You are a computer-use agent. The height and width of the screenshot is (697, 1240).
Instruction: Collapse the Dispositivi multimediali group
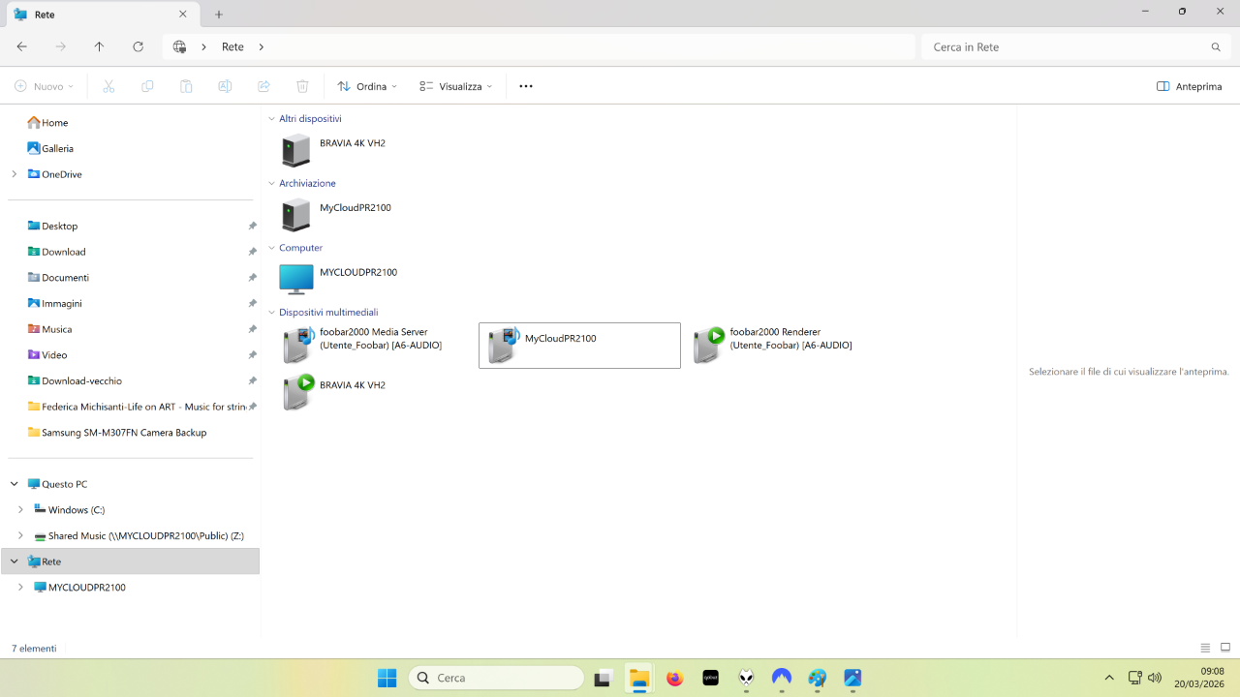(x=271, y=313)
